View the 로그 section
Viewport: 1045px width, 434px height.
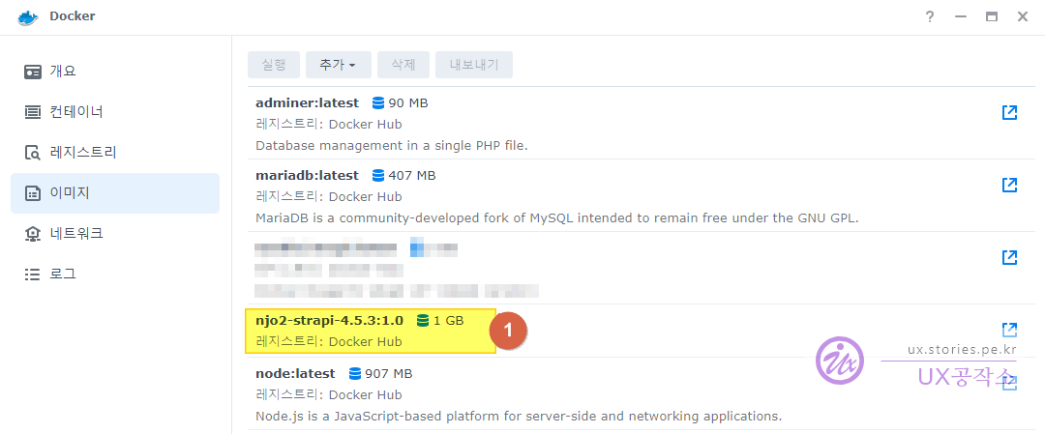point(114,275)
